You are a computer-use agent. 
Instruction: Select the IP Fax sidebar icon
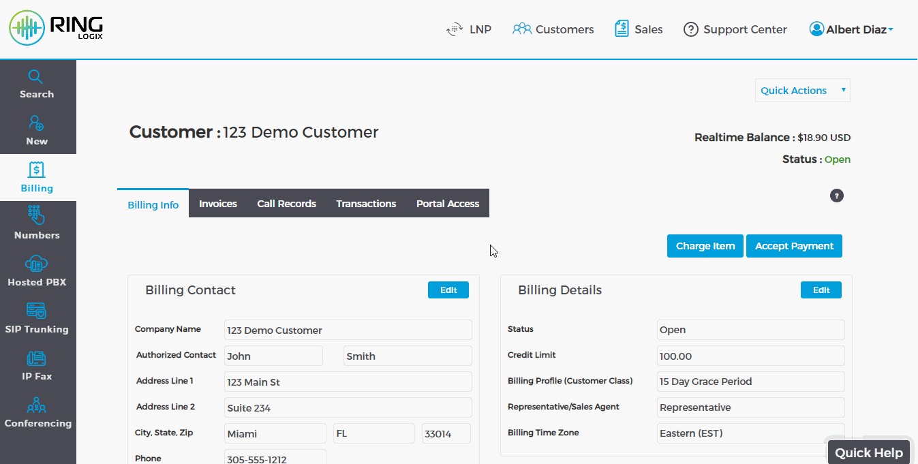tap(37, 365)
